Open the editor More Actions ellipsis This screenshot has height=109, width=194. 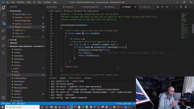pos(190,7)
